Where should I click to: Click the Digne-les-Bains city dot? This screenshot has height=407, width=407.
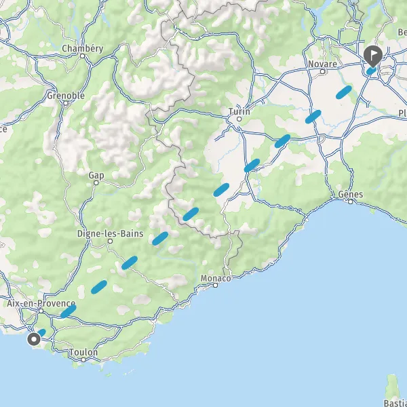pyautogui.click(x=110, y=241)
